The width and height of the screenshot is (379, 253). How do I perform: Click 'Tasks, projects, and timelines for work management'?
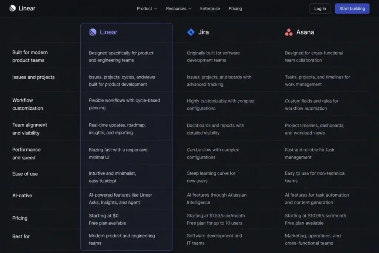[x=317, y=81]
